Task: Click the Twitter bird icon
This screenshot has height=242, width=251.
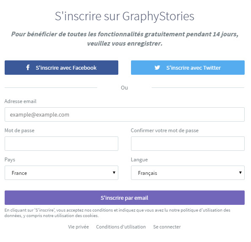Action: (x=157, y=68)
